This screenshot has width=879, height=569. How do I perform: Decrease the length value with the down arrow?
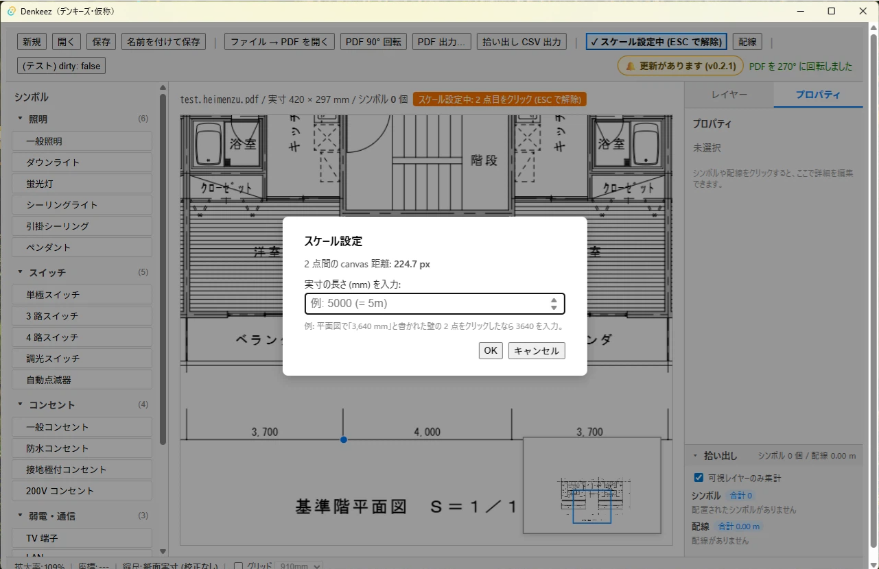tap(554, 308)
